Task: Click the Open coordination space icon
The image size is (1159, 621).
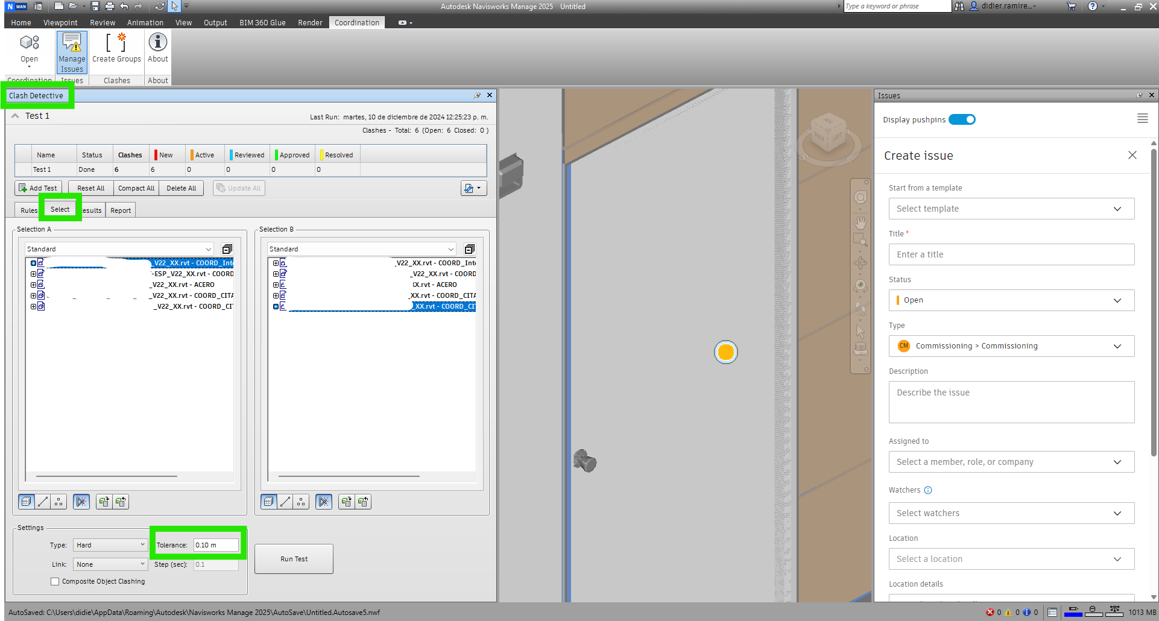Action: tap(29, 49)
